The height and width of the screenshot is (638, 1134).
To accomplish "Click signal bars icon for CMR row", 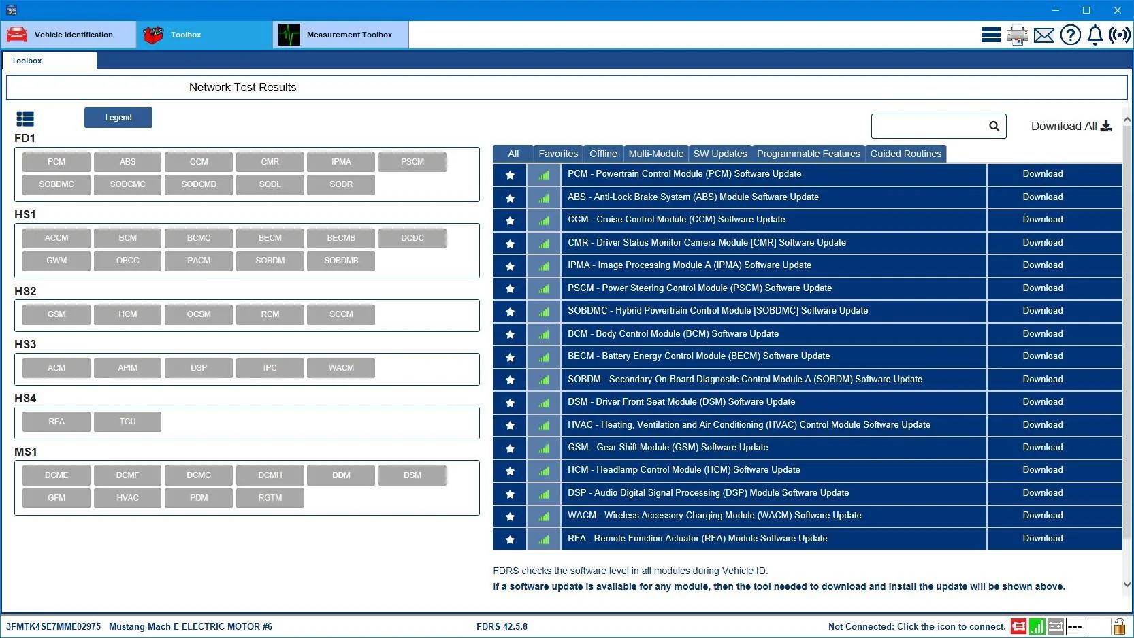I will pos(543,244).
